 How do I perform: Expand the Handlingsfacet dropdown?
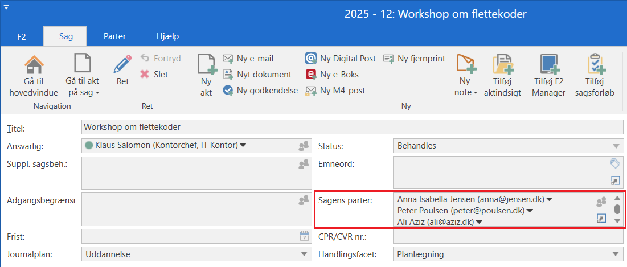pos(615,254)
